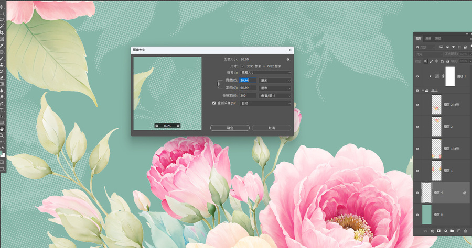Viewport: 472px width, 248px height.
Task: Select the Clone Stamp tool
Action: coord(2,65)
